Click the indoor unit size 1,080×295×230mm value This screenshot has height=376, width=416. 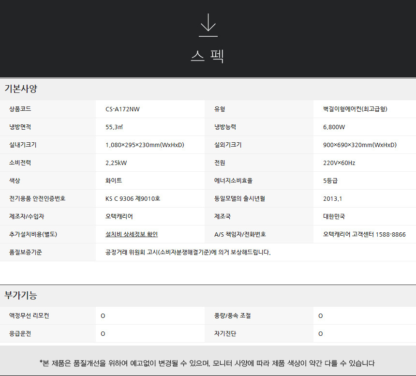(145, 145)
